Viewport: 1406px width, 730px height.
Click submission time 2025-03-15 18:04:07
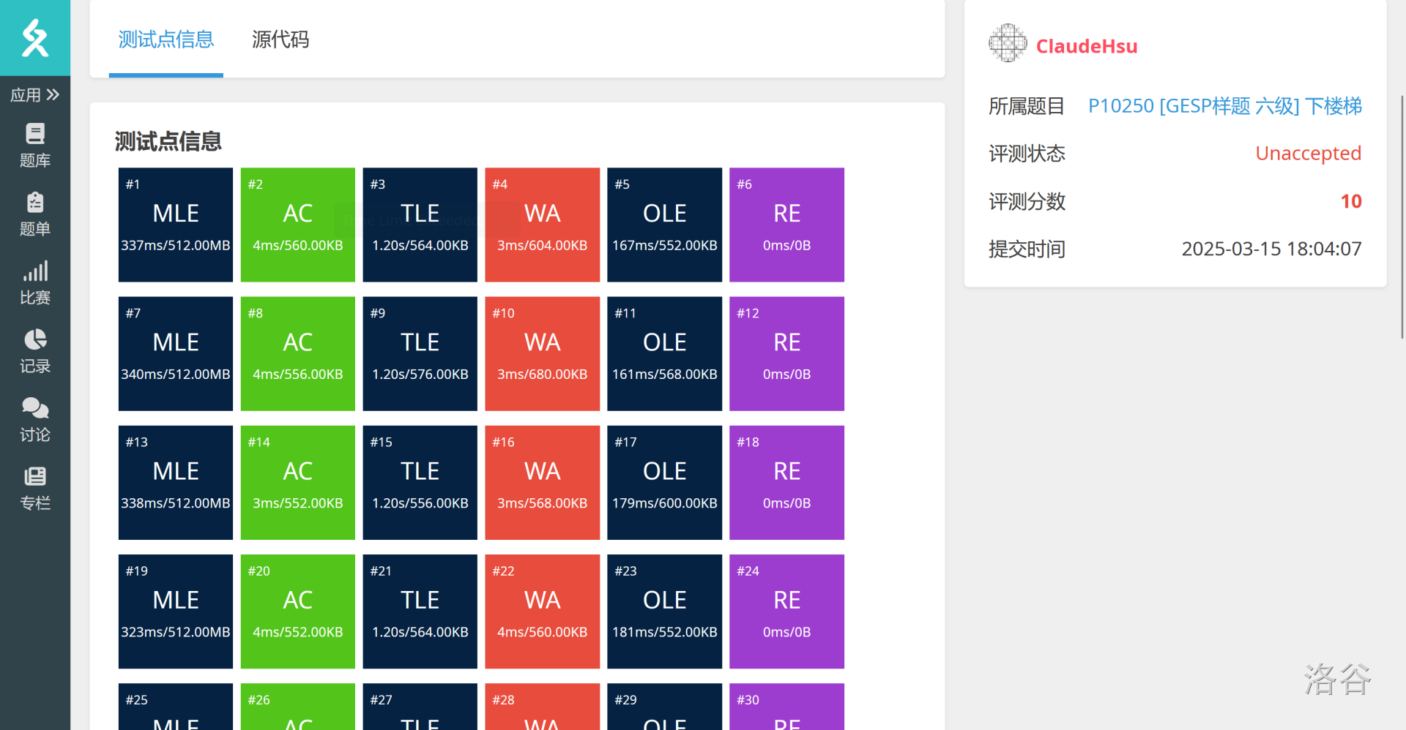(1271, 249)
